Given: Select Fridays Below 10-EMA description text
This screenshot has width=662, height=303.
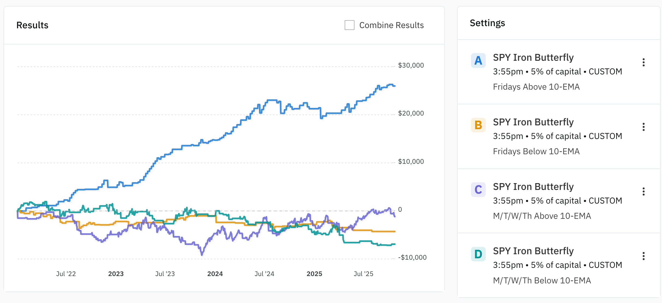Looking at the screenshot, I should pyautogui.click(x=536, y=151).
